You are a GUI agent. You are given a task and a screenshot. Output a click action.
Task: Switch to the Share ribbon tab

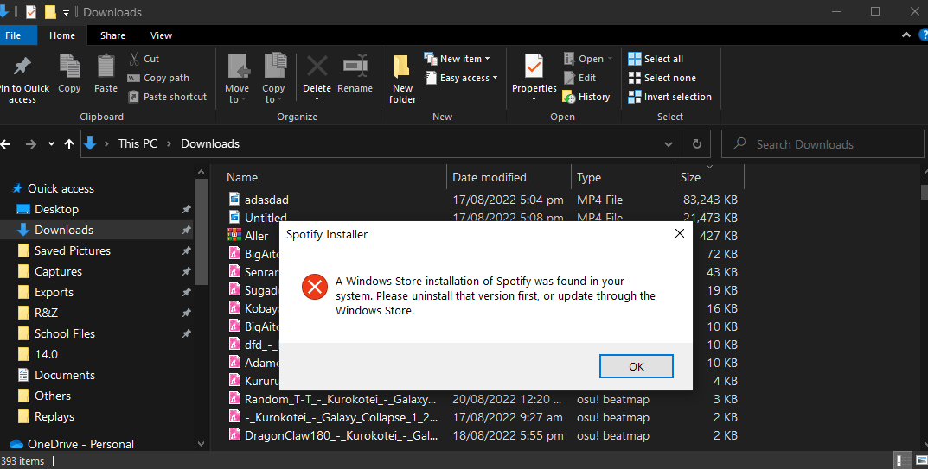(x=112, y=35)
